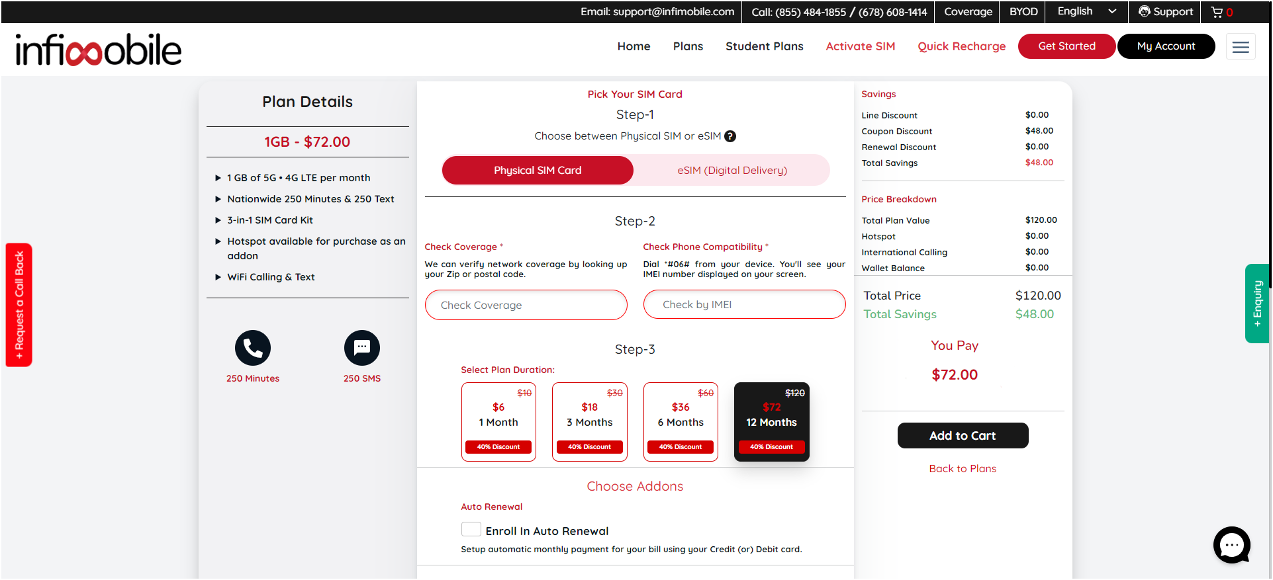Image resolution: width=1273 pixels, height=580 pixels.
Task: Click the 40% Discount badge on 1 Month
Action: [x=498, y=447]
